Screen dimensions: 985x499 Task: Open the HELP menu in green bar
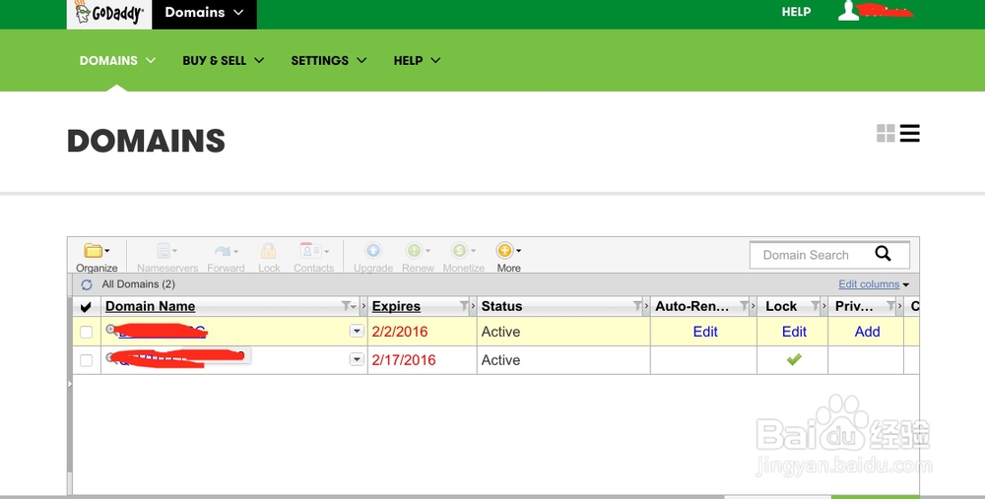click(x=417, y=60)
